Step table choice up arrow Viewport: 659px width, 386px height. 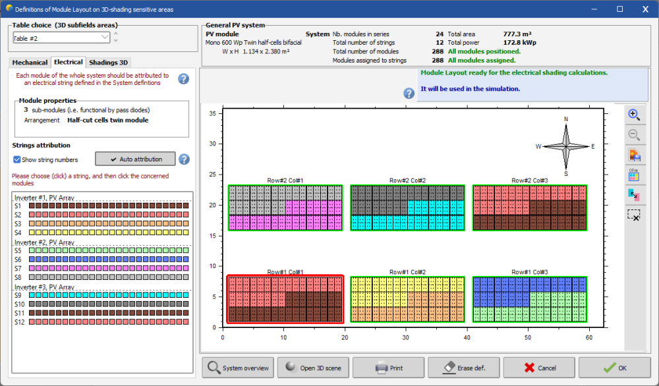click(x=117, y=34)
